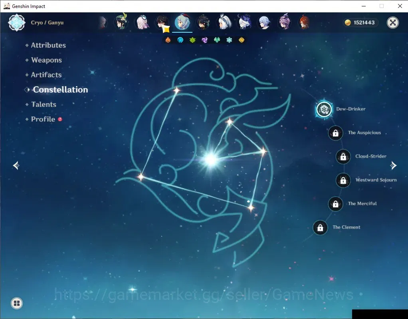Click The Auspicious label text
The height and width of the screenshot is (319, 408).
(364, 133)
